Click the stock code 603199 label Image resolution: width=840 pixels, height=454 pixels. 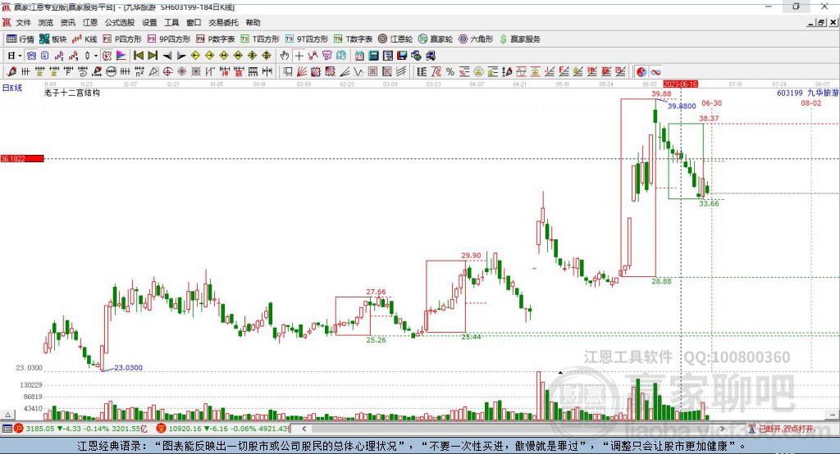pos(790,93)
